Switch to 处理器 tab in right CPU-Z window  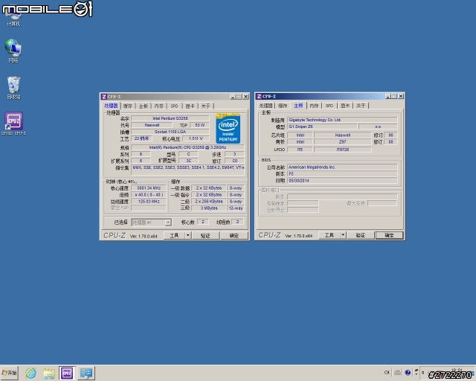coord(266,106)
